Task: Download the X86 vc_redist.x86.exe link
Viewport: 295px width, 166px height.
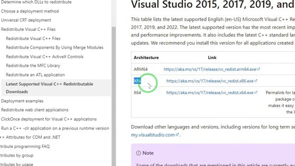Action: 210,81
